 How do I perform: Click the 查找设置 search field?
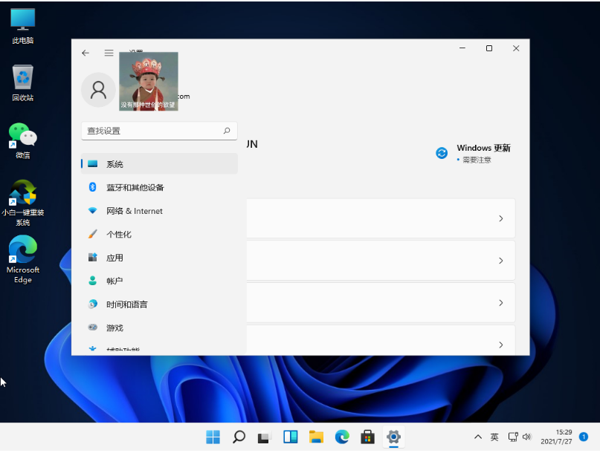click(152, 131)
